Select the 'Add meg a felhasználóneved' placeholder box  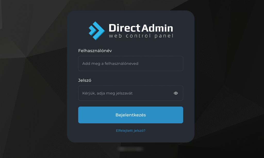(x=131, y=63)
